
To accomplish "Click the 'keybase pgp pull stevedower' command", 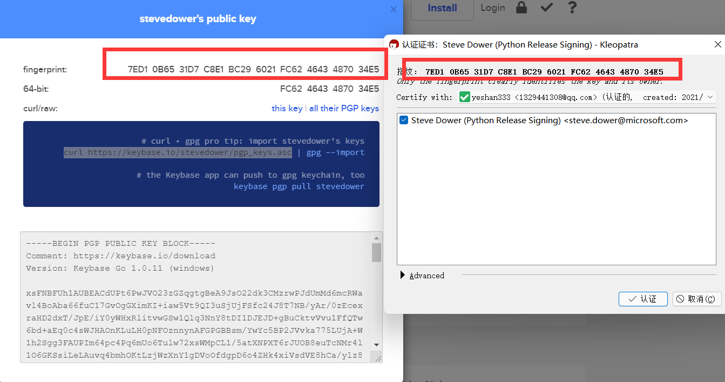I will [299, 186].
